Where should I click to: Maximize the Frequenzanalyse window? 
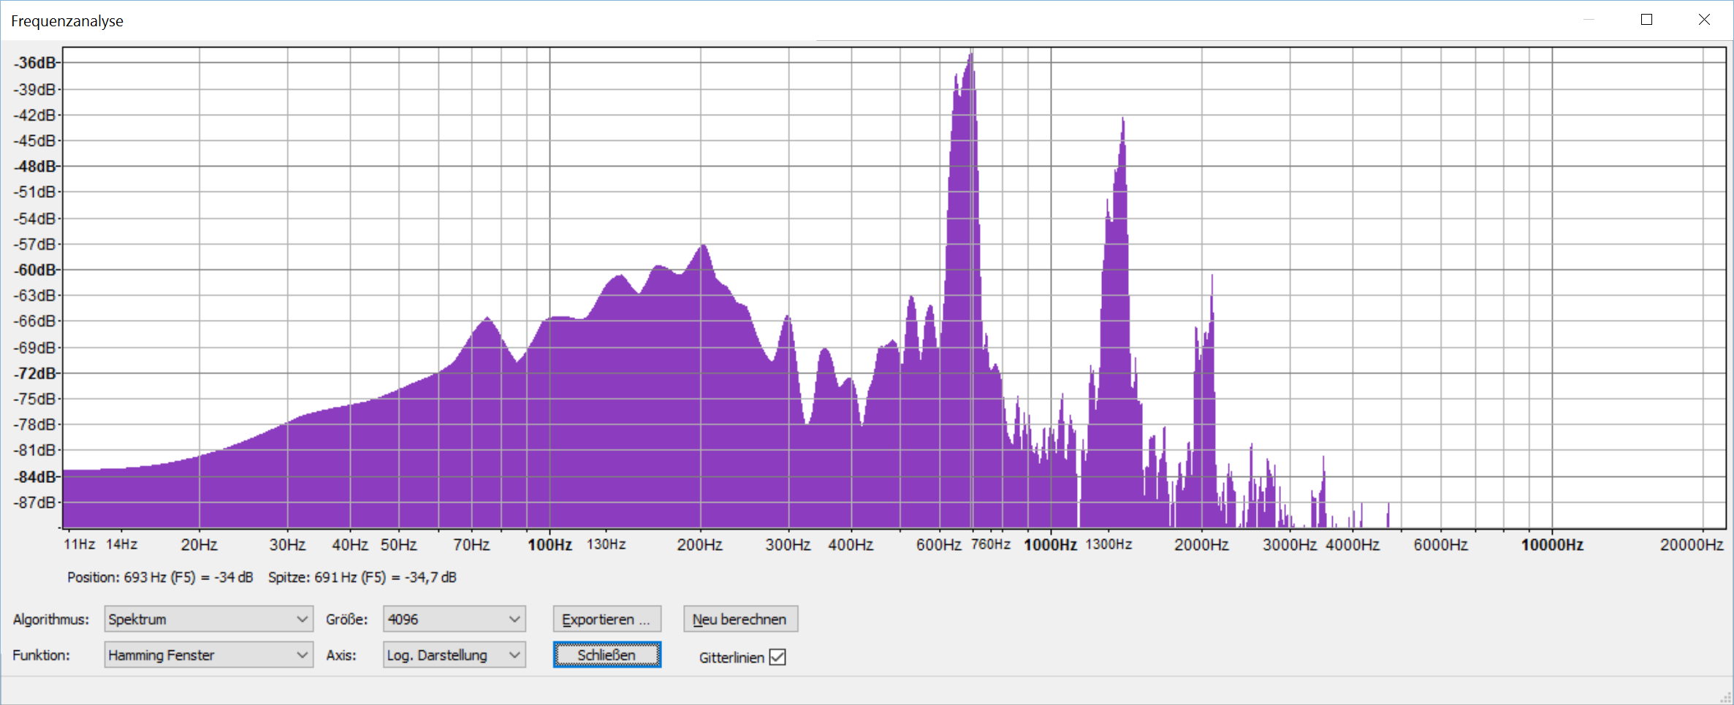coord(1646,20)
